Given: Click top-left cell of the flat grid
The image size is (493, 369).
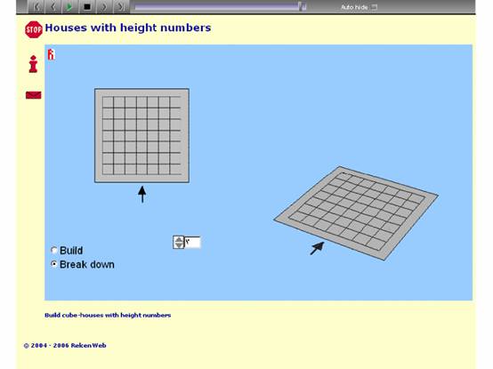Looking at the screenshot, I should (108, 102).
